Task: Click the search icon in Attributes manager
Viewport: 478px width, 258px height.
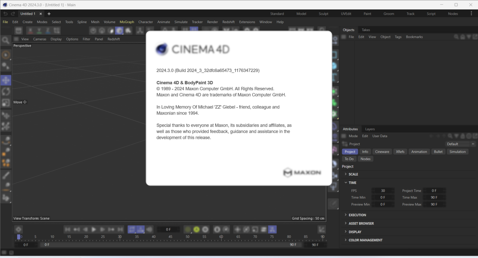Action: point(450,136)
